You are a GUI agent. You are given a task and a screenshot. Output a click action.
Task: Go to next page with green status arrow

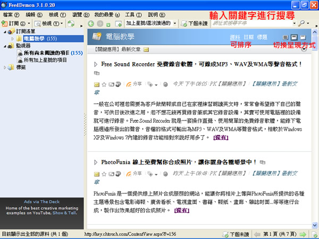coord(303,235)
